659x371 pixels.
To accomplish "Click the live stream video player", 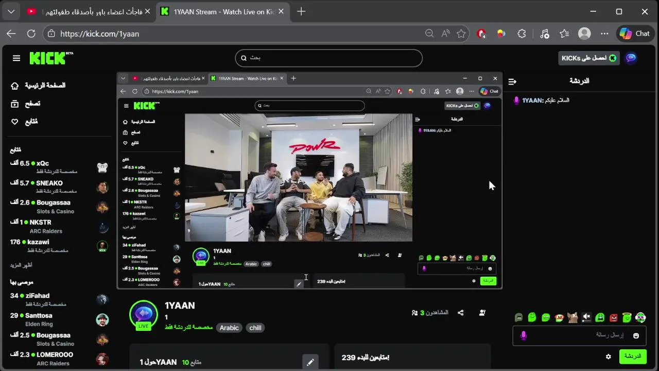I will click(x=309, y=180).
